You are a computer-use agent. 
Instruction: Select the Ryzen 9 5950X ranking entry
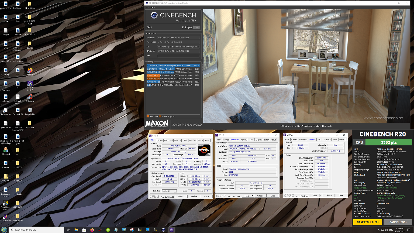click(x=173, y=66)
